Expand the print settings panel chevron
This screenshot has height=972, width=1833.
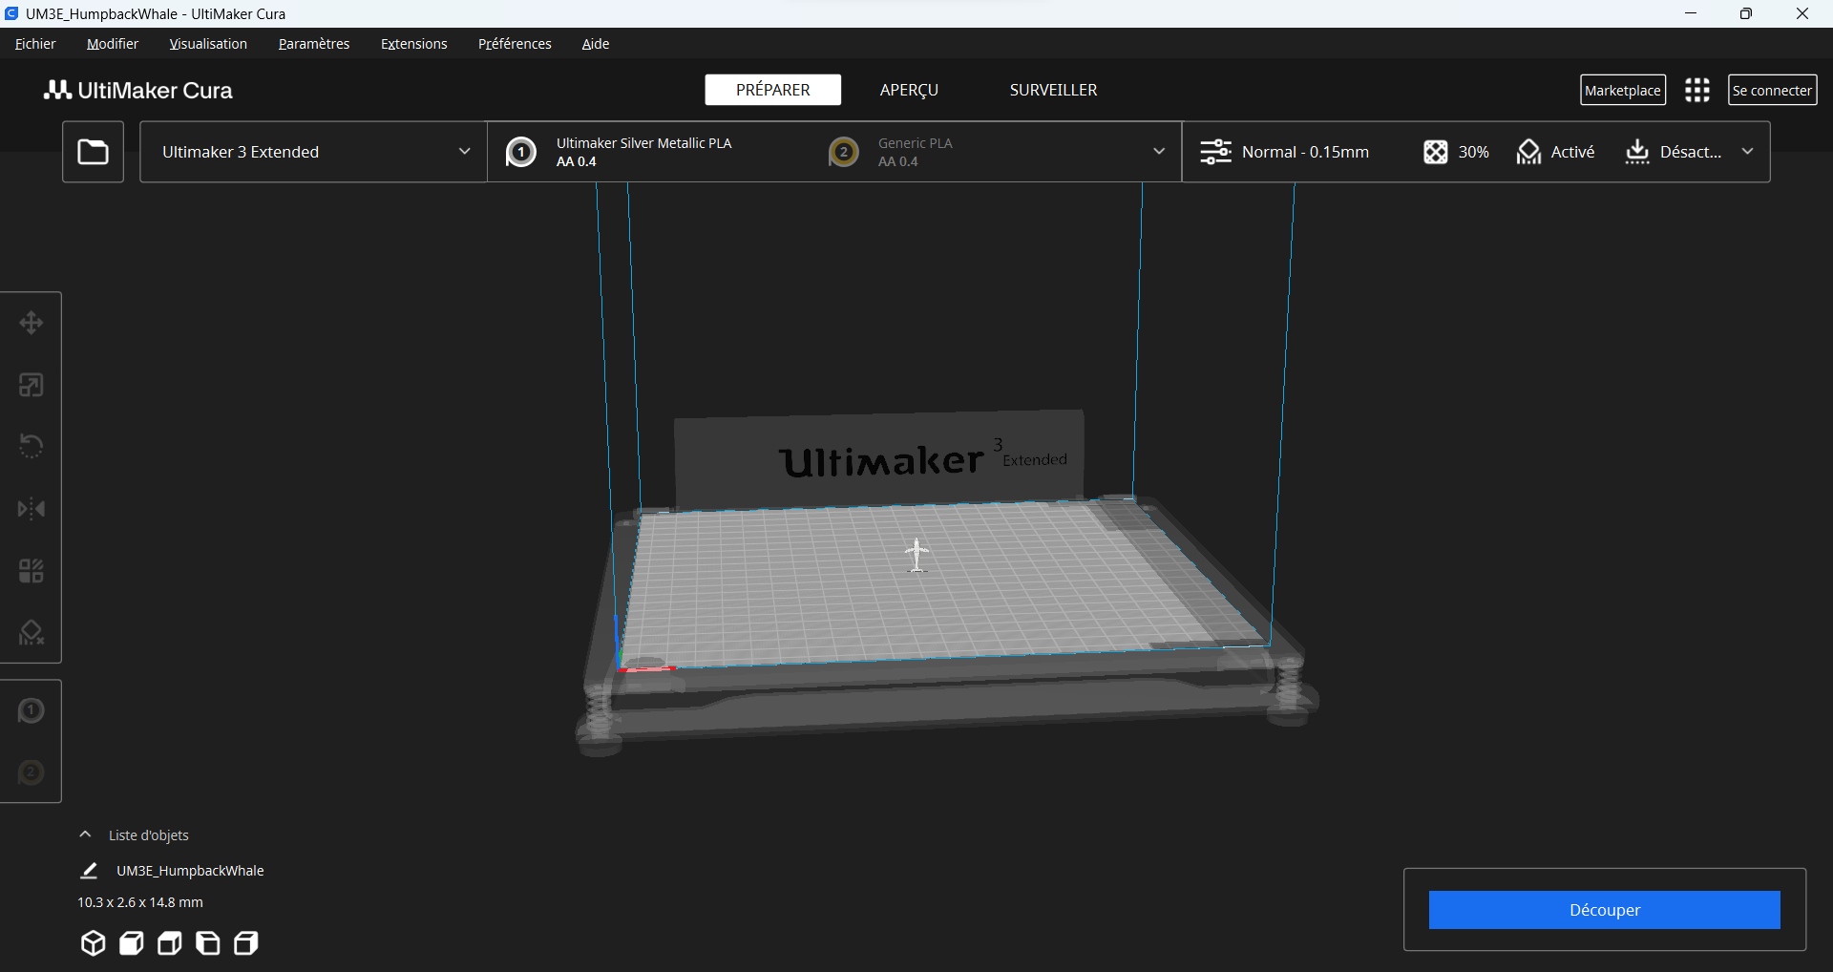(x=1747, y=152)
